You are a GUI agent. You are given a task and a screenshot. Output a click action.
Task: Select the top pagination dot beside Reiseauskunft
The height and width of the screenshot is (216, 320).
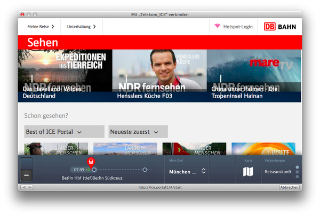pyautogui.click(x=297, y=167)
